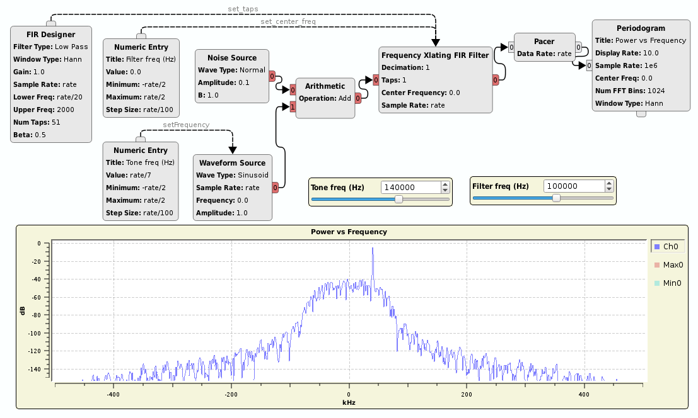Click input port 1 of Arithmetic block

[293, 108]
